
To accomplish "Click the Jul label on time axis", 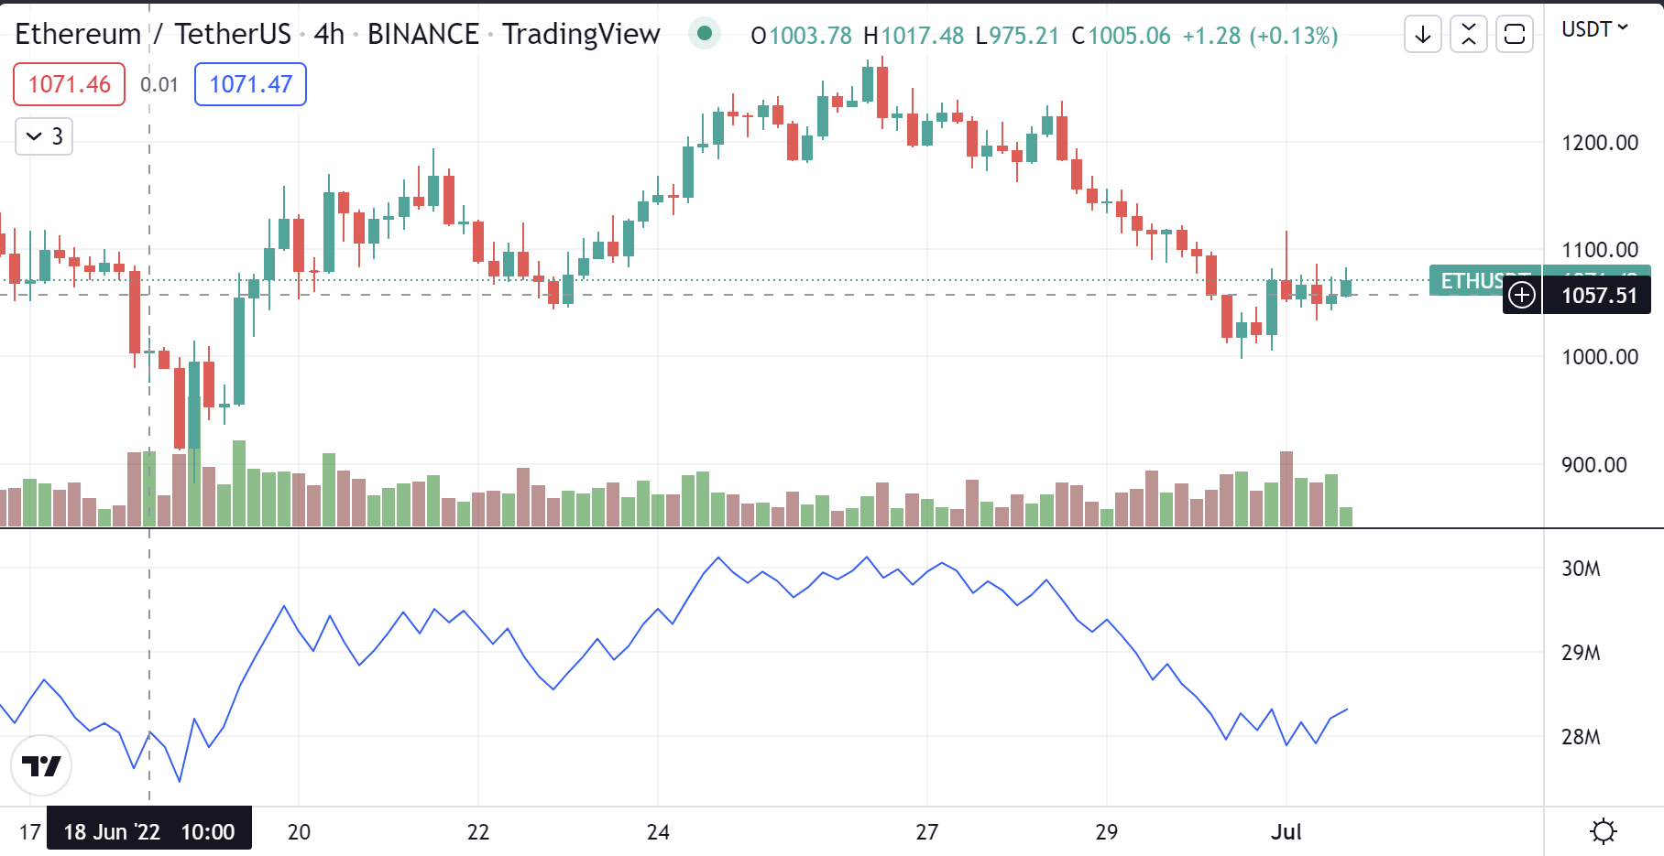I will [x=1286, y=831].
